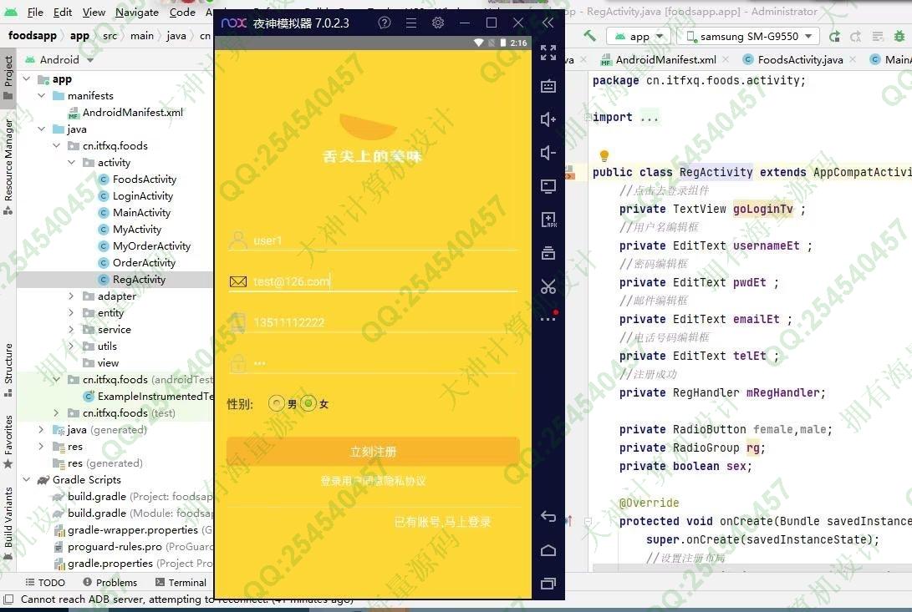Open Nox more tools ellipsis

548,318
